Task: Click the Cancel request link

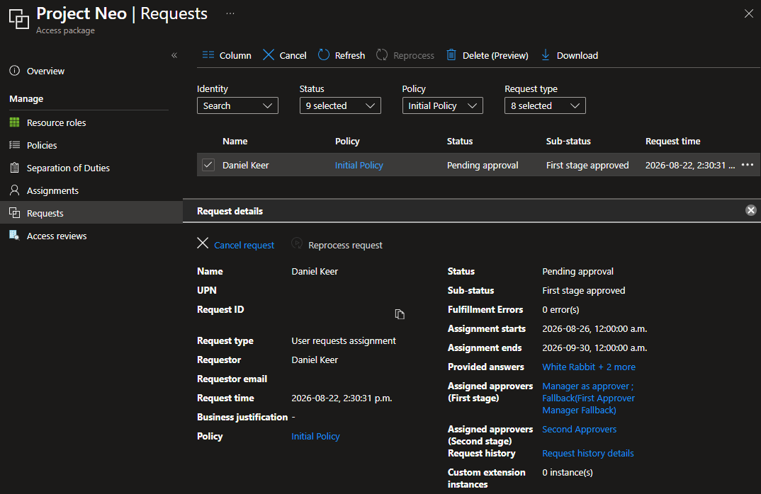Action: [244, 246]
